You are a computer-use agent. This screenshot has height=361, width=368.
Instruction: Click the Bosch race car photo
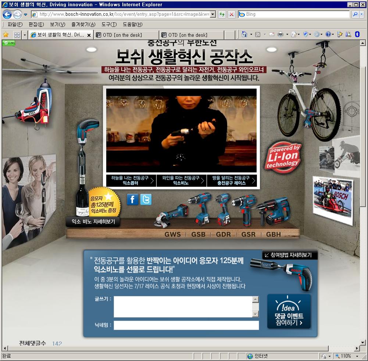click(x=333, y=201)
